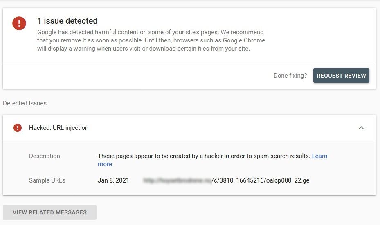
Task: Click the word "more" on the link's second line
Action: pyautogui.click(x=105, y=164)
